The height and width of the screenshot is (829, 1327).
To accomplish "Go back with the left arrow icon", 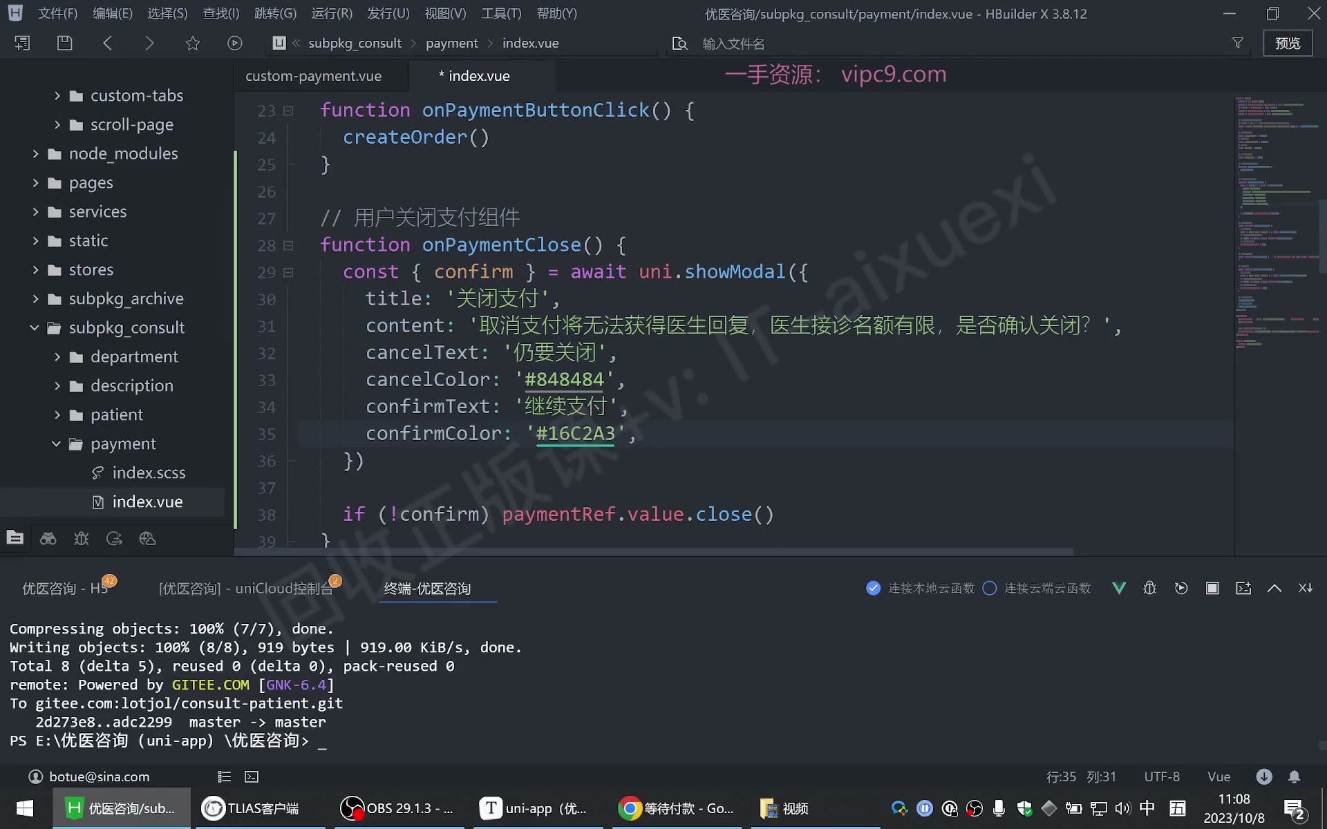I will tap(107, 43).
